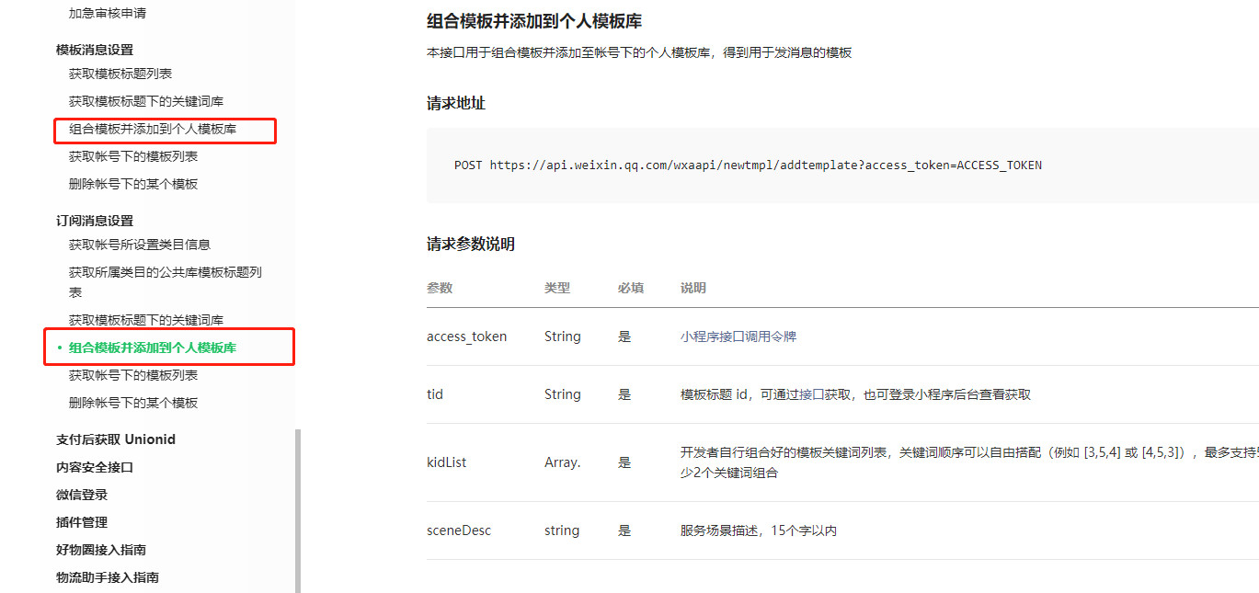
Task: Open 获取帐号下的模板列表 under 模板消息设置
Action: point(133,156)
